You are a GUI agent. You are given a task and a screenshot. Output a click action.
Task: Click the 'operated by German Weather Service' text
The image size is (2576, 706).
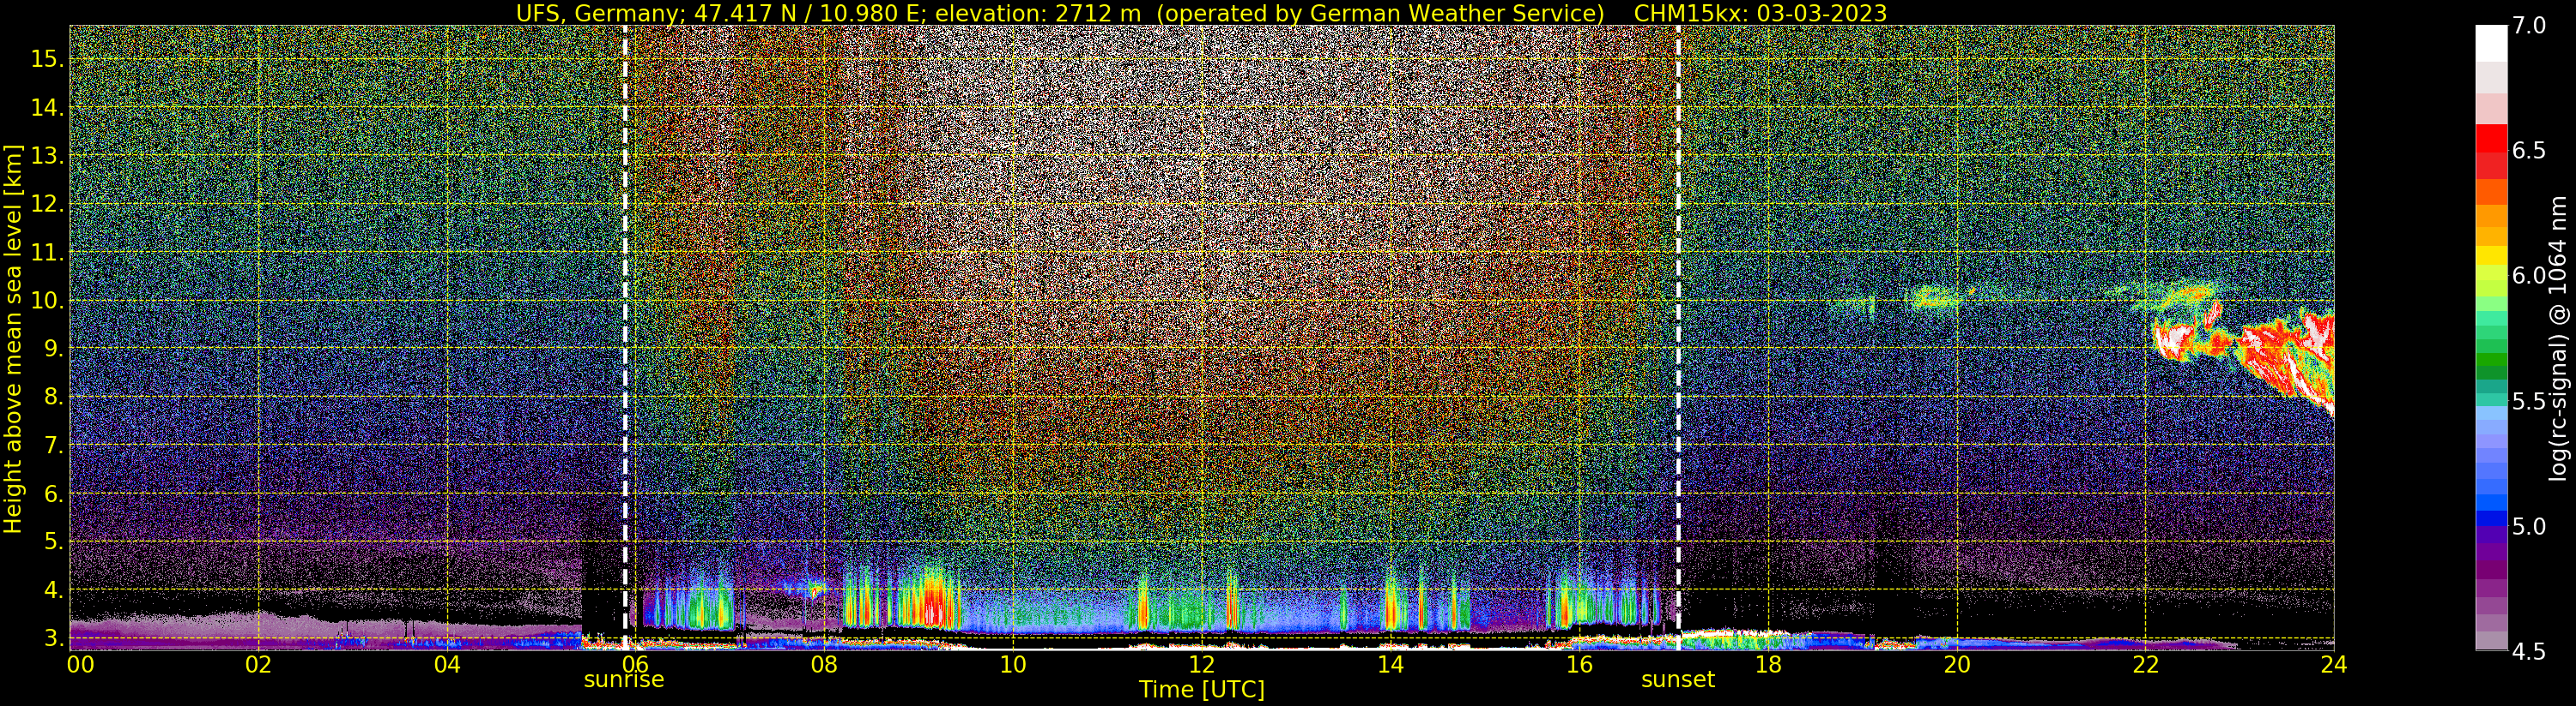tap(1379, 13)
